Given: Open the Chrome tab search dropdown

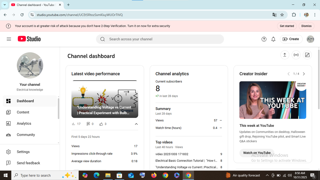Looking at the screenshot, I should click(4, 5).
